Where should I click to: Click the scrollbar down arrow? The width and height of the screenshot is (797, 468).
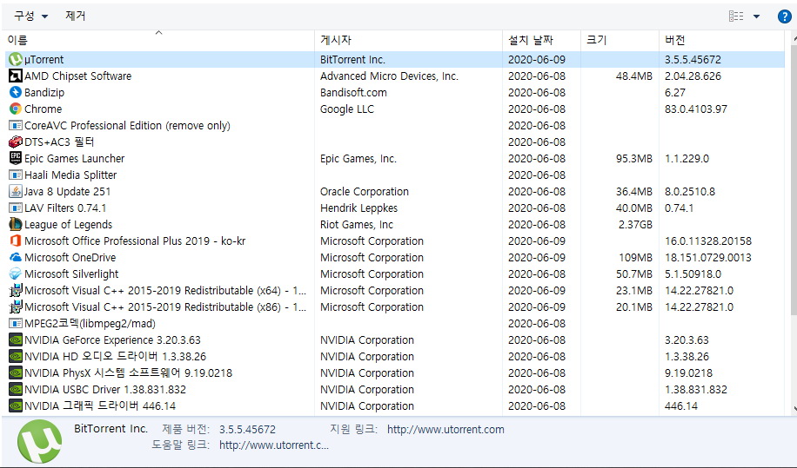tap(794, 409)
